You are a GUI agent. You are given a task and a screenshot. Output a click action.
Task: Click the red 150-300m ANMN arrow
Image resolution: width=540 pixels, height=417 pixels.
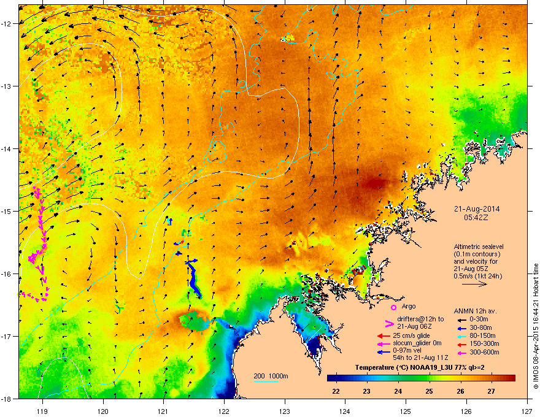pos(461,344)
